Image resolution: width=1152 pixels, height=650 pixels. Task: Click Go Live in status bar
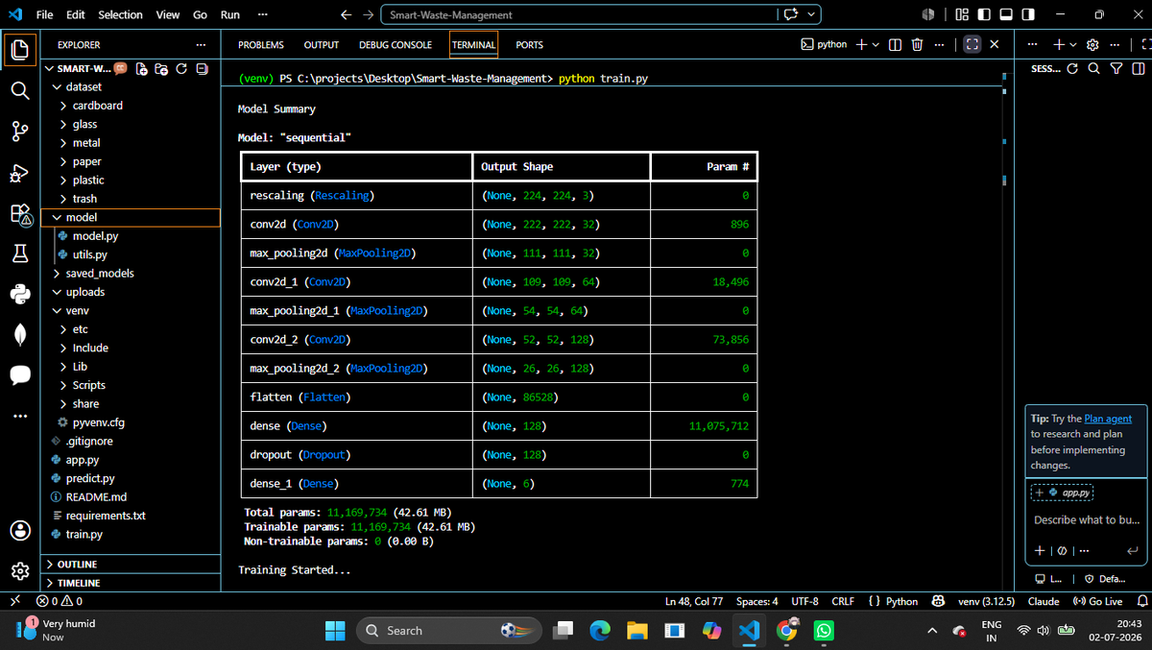click(1098, 601)
